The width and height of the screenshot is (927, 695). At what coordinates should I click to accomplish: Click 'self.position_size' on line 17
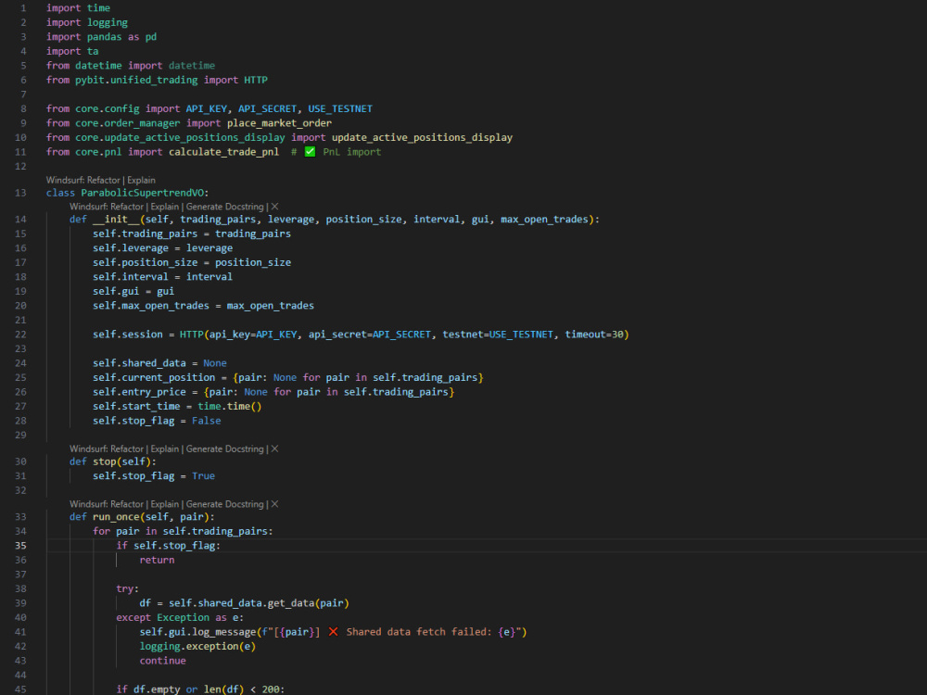[145, 262]
